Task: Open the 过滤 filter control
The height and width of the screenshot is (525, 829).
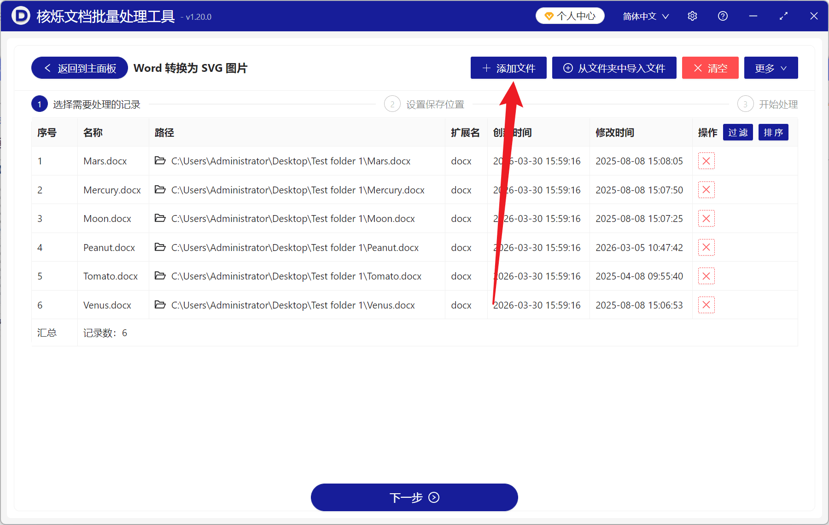Action: pyautogui.click(x=737, y=132)
